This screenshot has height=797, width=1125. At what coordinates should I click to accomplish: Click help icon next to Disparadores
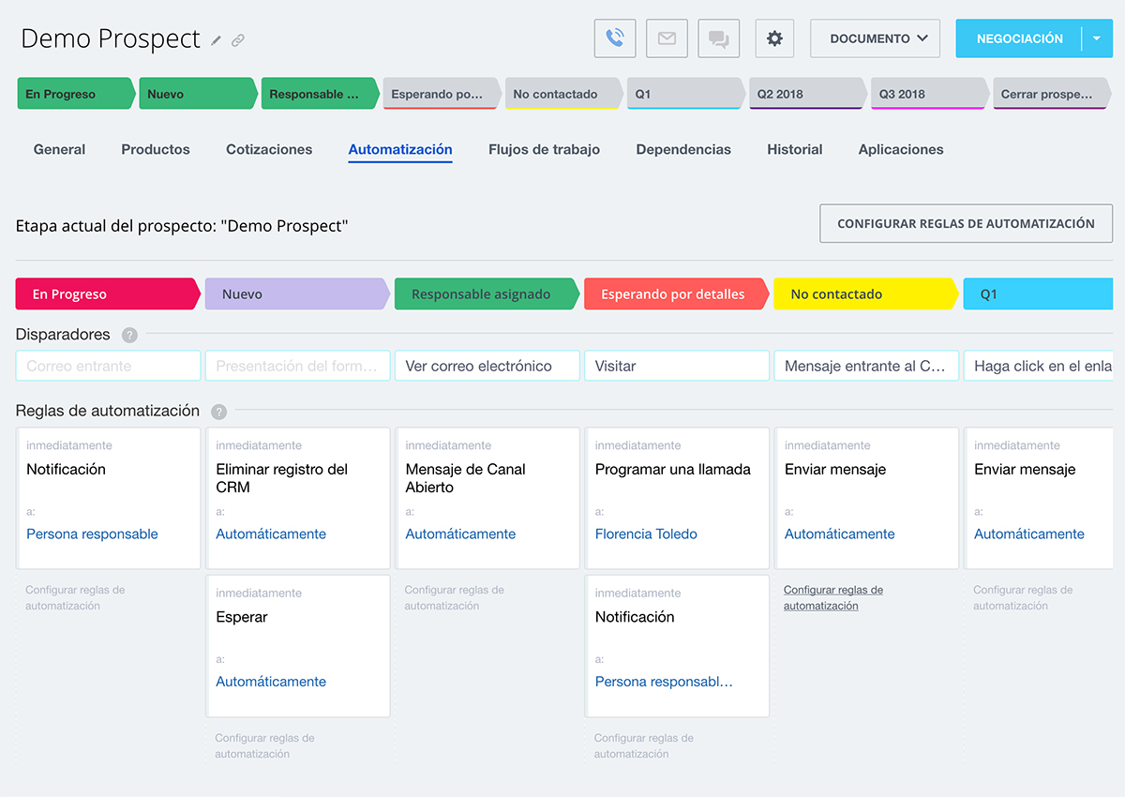point(129,335)
